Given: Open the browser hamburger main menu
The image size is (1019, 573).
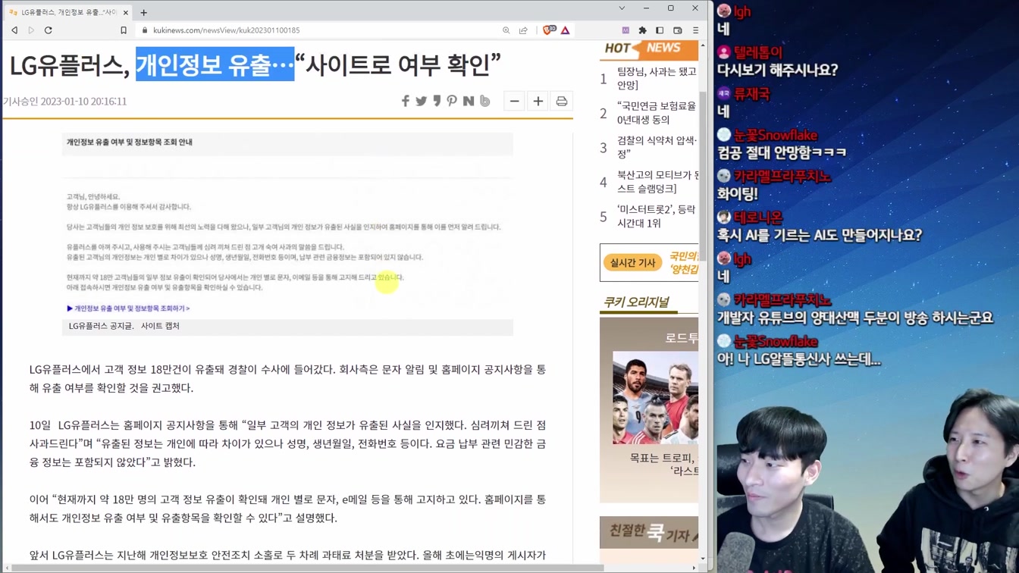Looking at the screenshot, I should tap(695, 30).
